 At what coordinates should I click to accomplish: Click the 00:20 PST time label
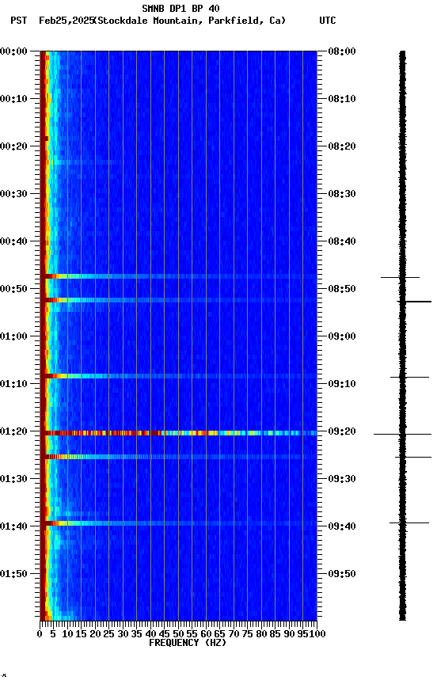click(x=13, y=146)
